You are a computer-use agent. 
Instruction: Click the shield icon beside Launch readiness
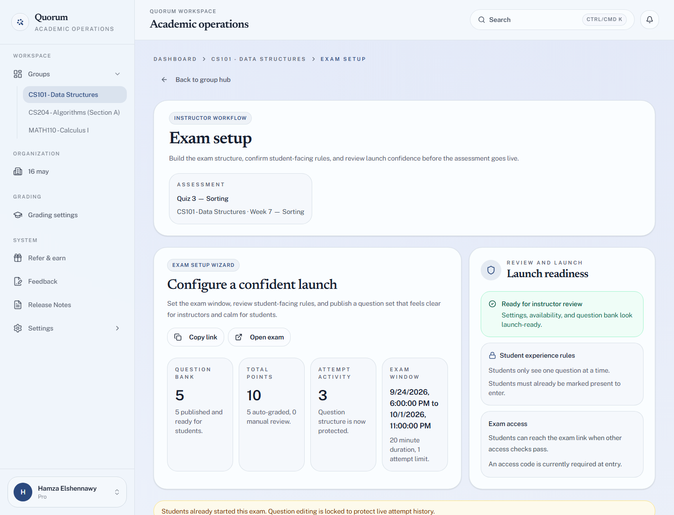pyautogui.click(x=491, y=270)
